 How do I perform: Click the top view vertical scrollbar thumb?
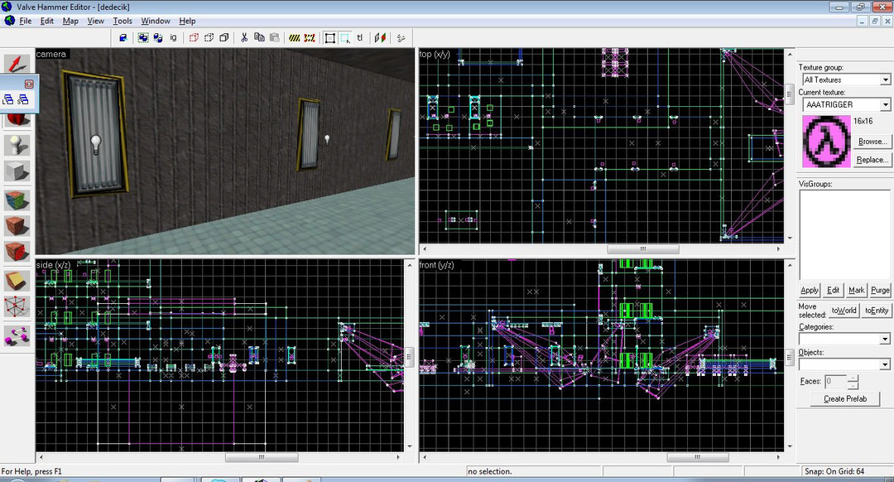click(x=790, y=94)
